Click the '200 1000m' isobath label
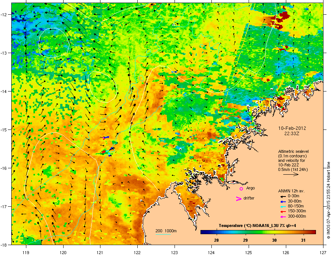The height and width of the screenshot is (256, 331). (x=166, y=231)
